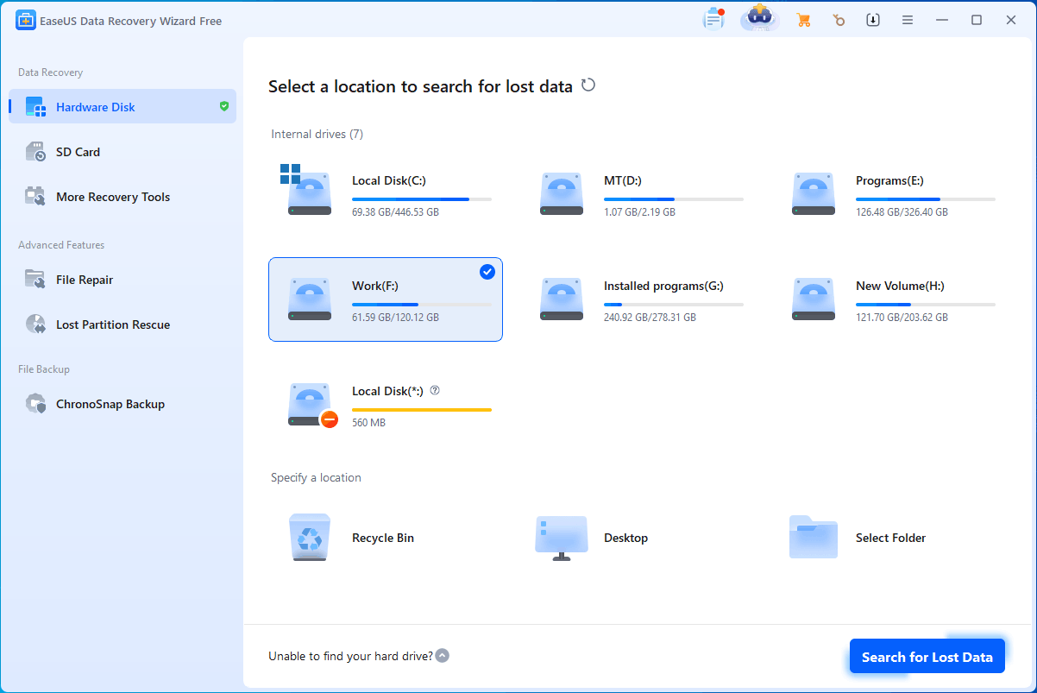Click Search for Lost Data button

tap(927, 657)
